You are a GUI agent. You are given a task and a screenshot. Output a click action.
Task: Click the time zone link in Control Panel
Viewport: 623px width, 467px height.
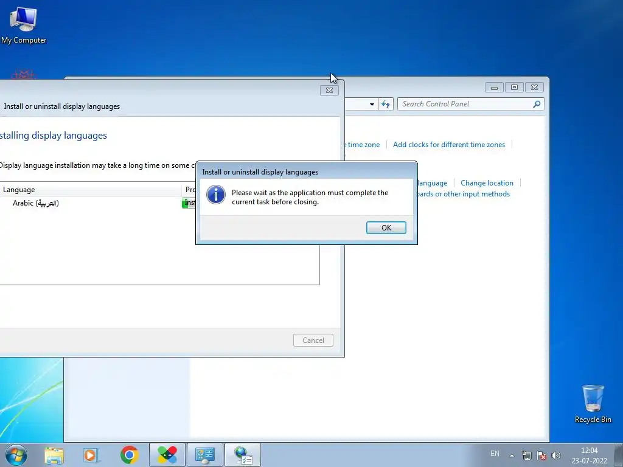tap(362, 145)
